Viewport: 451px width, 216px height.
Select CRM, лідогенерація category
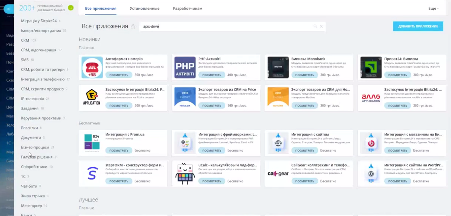(39, 50)
